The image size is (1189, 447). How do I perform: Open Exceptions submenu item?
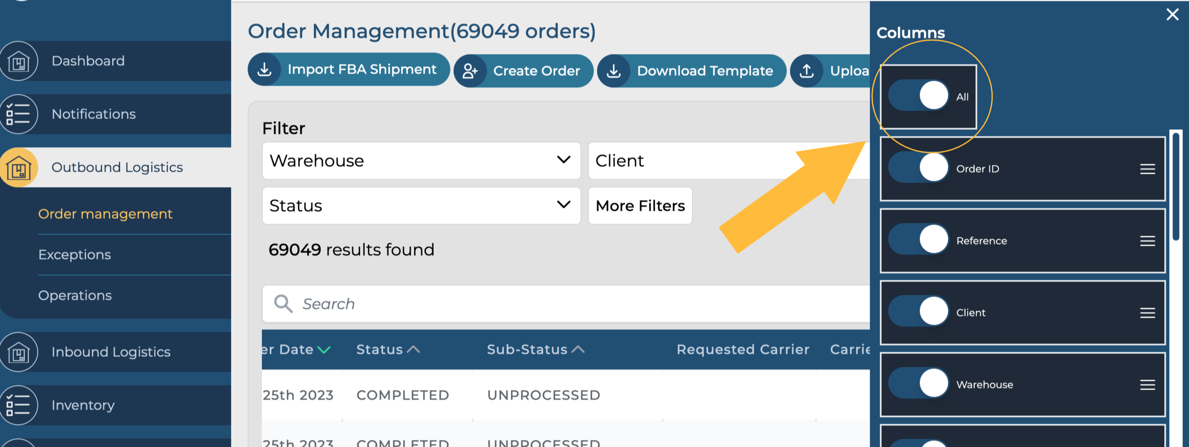click(75, 254)
